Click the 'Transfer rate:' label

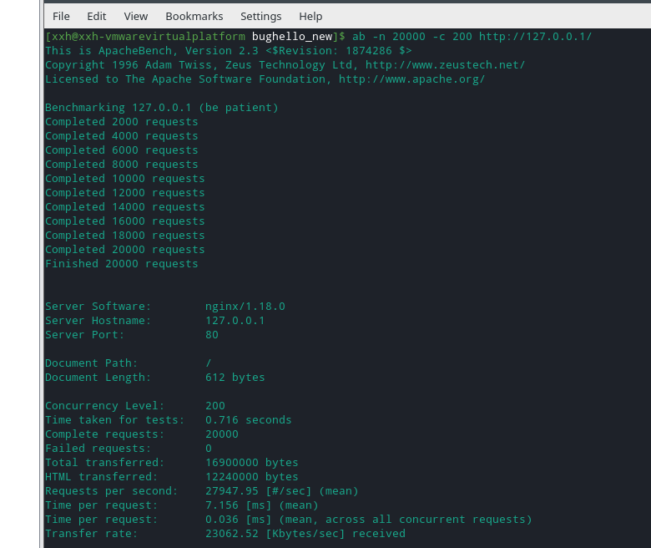click(x=91, y=534)
